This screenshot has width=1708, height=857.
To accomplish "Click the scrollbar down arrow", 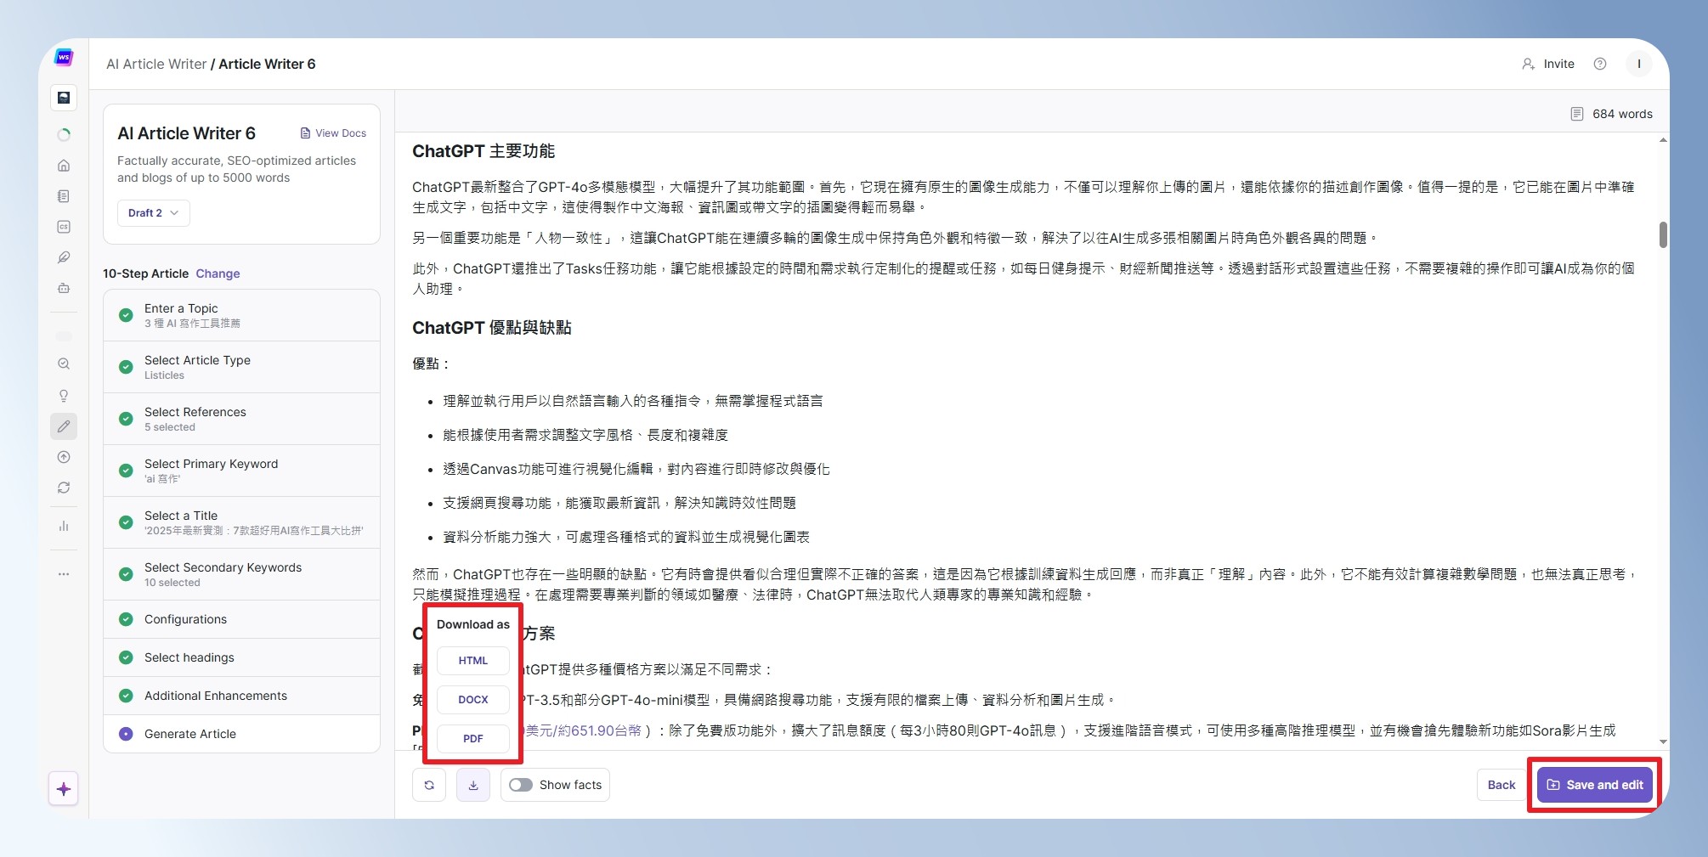I will click(x=1663, y=741).
